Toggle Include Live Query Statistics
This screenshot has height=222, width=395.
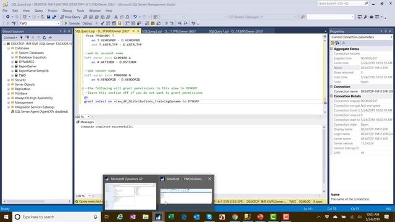tap(133, 23)
